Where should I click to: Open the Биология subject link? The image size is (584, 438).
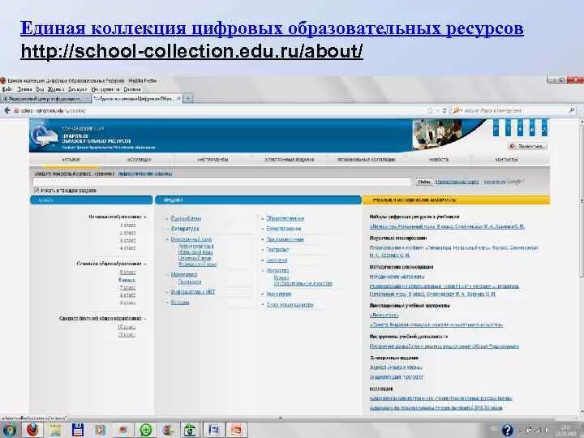pos(277,260)
